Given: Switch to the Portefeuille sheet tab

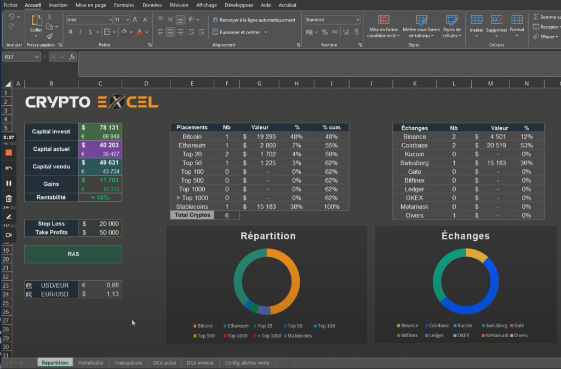Looking at the screenshot, I should pos(90,362).
